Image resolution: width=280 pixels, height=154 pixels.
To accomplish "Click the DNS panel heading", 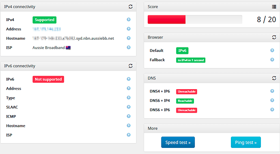I will click(x=152, y=78).
